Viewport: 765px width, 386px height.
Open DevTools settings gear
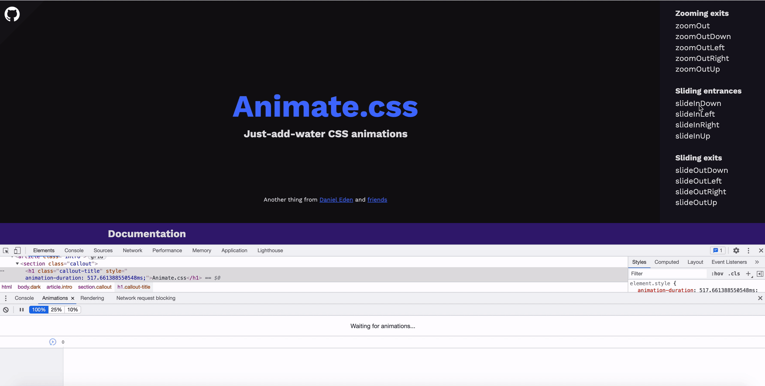pos(736,250)
